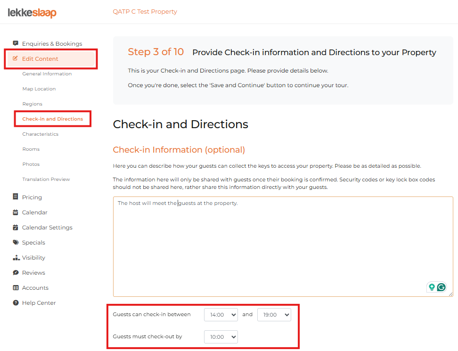The height and width of the screenshot is (351, 458).
Task: Click the Enquiries & Bookings speech-bubble icon
Action: [16, 43]
